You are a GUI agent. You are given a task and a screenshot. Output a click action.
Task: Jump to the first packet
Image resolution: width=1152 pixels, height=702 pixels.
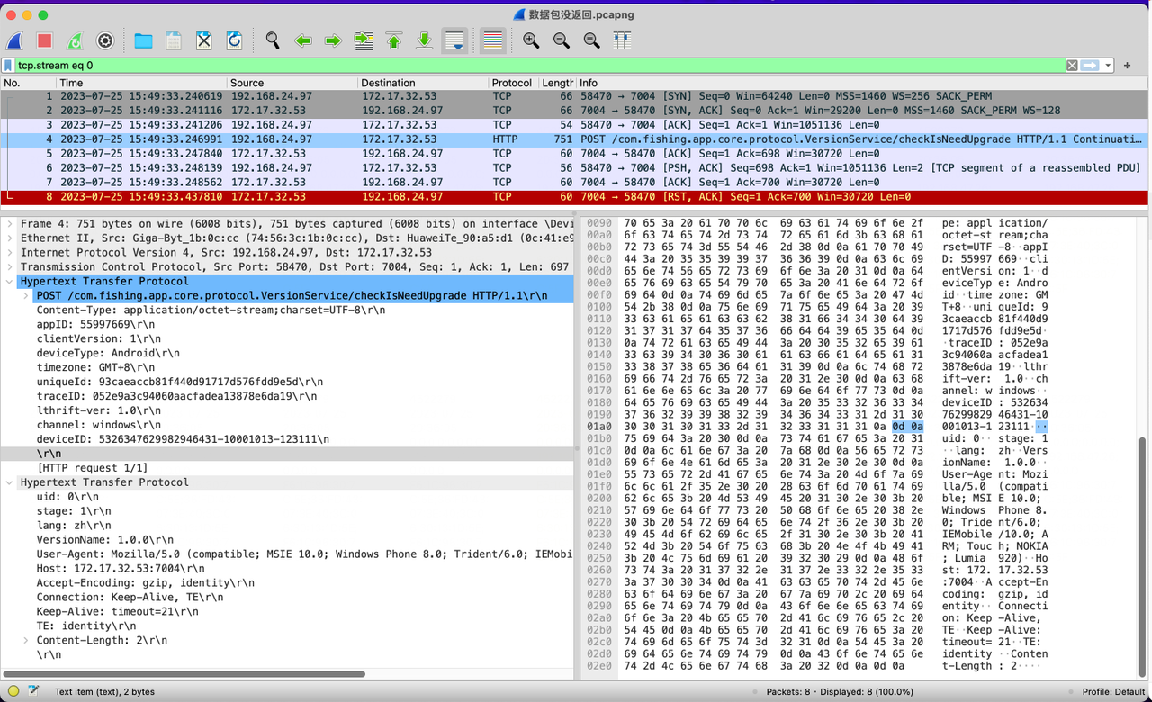(x=394, y=40)
